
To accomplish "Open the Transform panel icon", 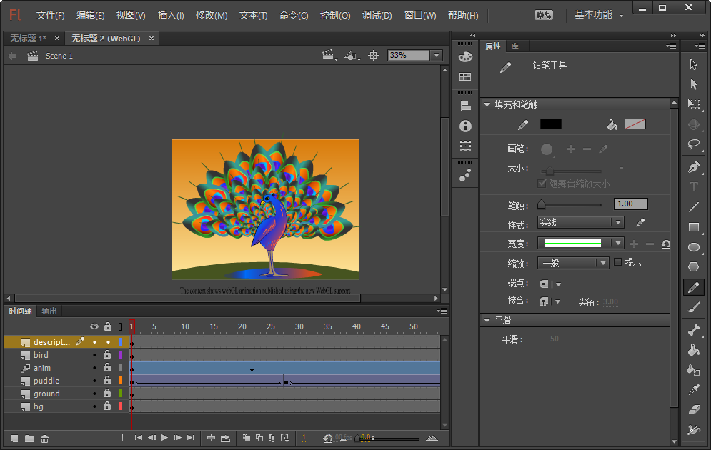I will [x=465, y=146].
